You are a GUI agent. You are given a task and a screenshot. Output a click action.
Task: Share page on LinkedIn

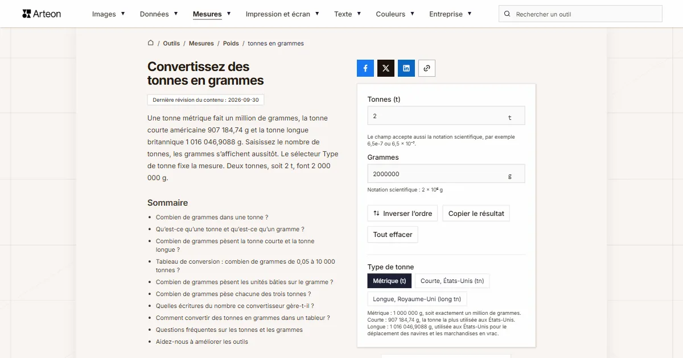click(x=406, y=68)
